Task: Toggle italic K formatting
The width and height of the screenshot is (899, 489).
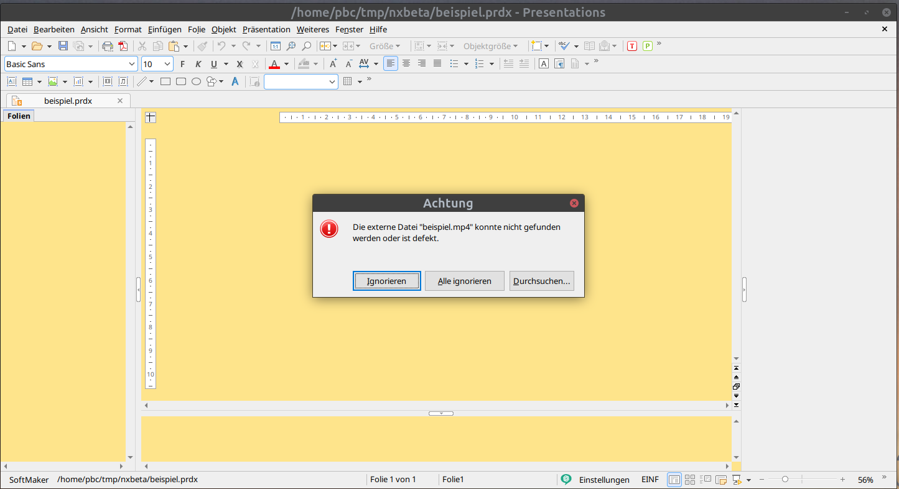Action: tap(198, 64)
